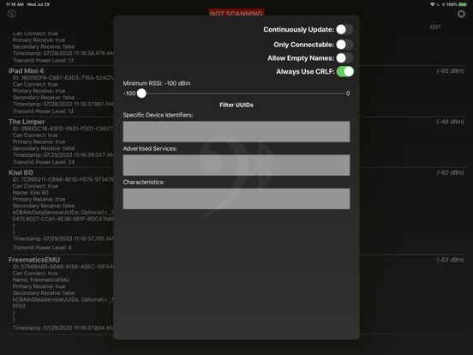
Task: Tap the Wi-Fi status icon
Action: pos(432,4)
